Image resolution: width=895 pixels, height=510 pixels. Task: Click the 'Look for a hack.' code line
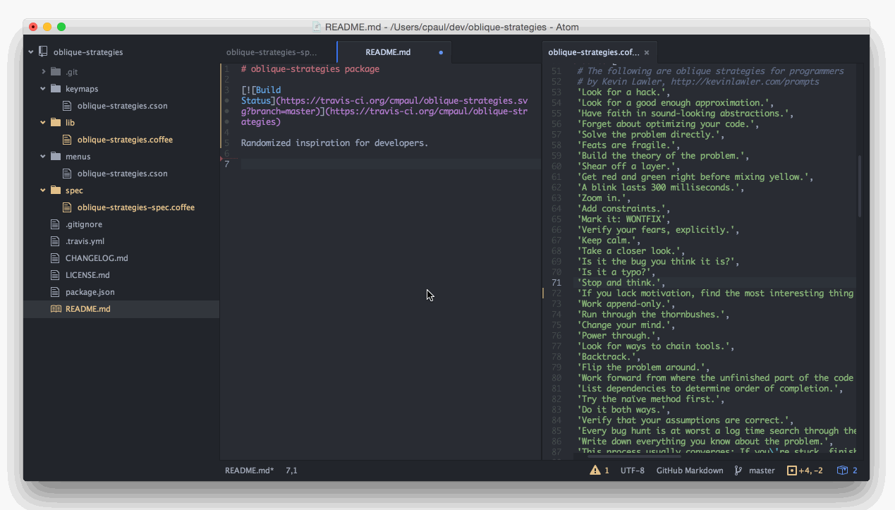(x=625, y=92)
